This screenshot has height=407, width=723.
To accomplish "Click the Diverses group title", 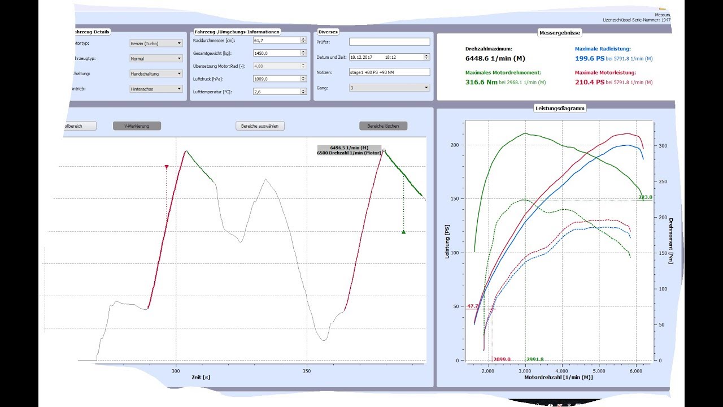I will coord(328,32).
